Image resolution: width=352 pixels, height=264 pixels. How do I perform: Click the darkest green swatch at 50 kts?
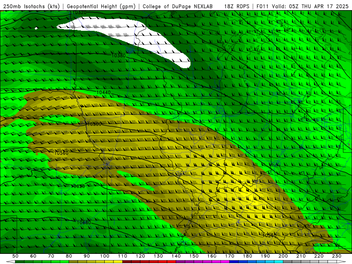tap(19, 262)
